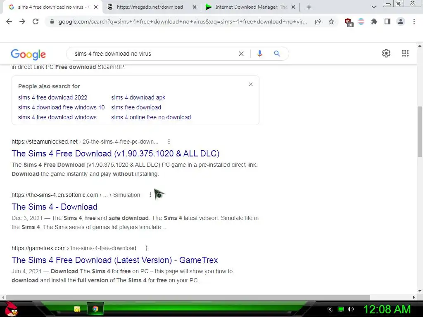Open suggestion sims 4 online free no download
Image resolution: width=423 pixels, height=317 pixels.
[151, 117]
